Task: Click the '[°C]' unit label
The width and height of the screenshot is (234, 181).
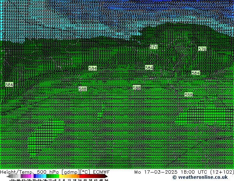Action: (85, 172)
